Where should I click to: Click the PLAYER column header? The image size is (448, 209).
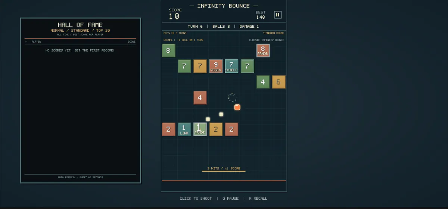click(x=36, y=42)
